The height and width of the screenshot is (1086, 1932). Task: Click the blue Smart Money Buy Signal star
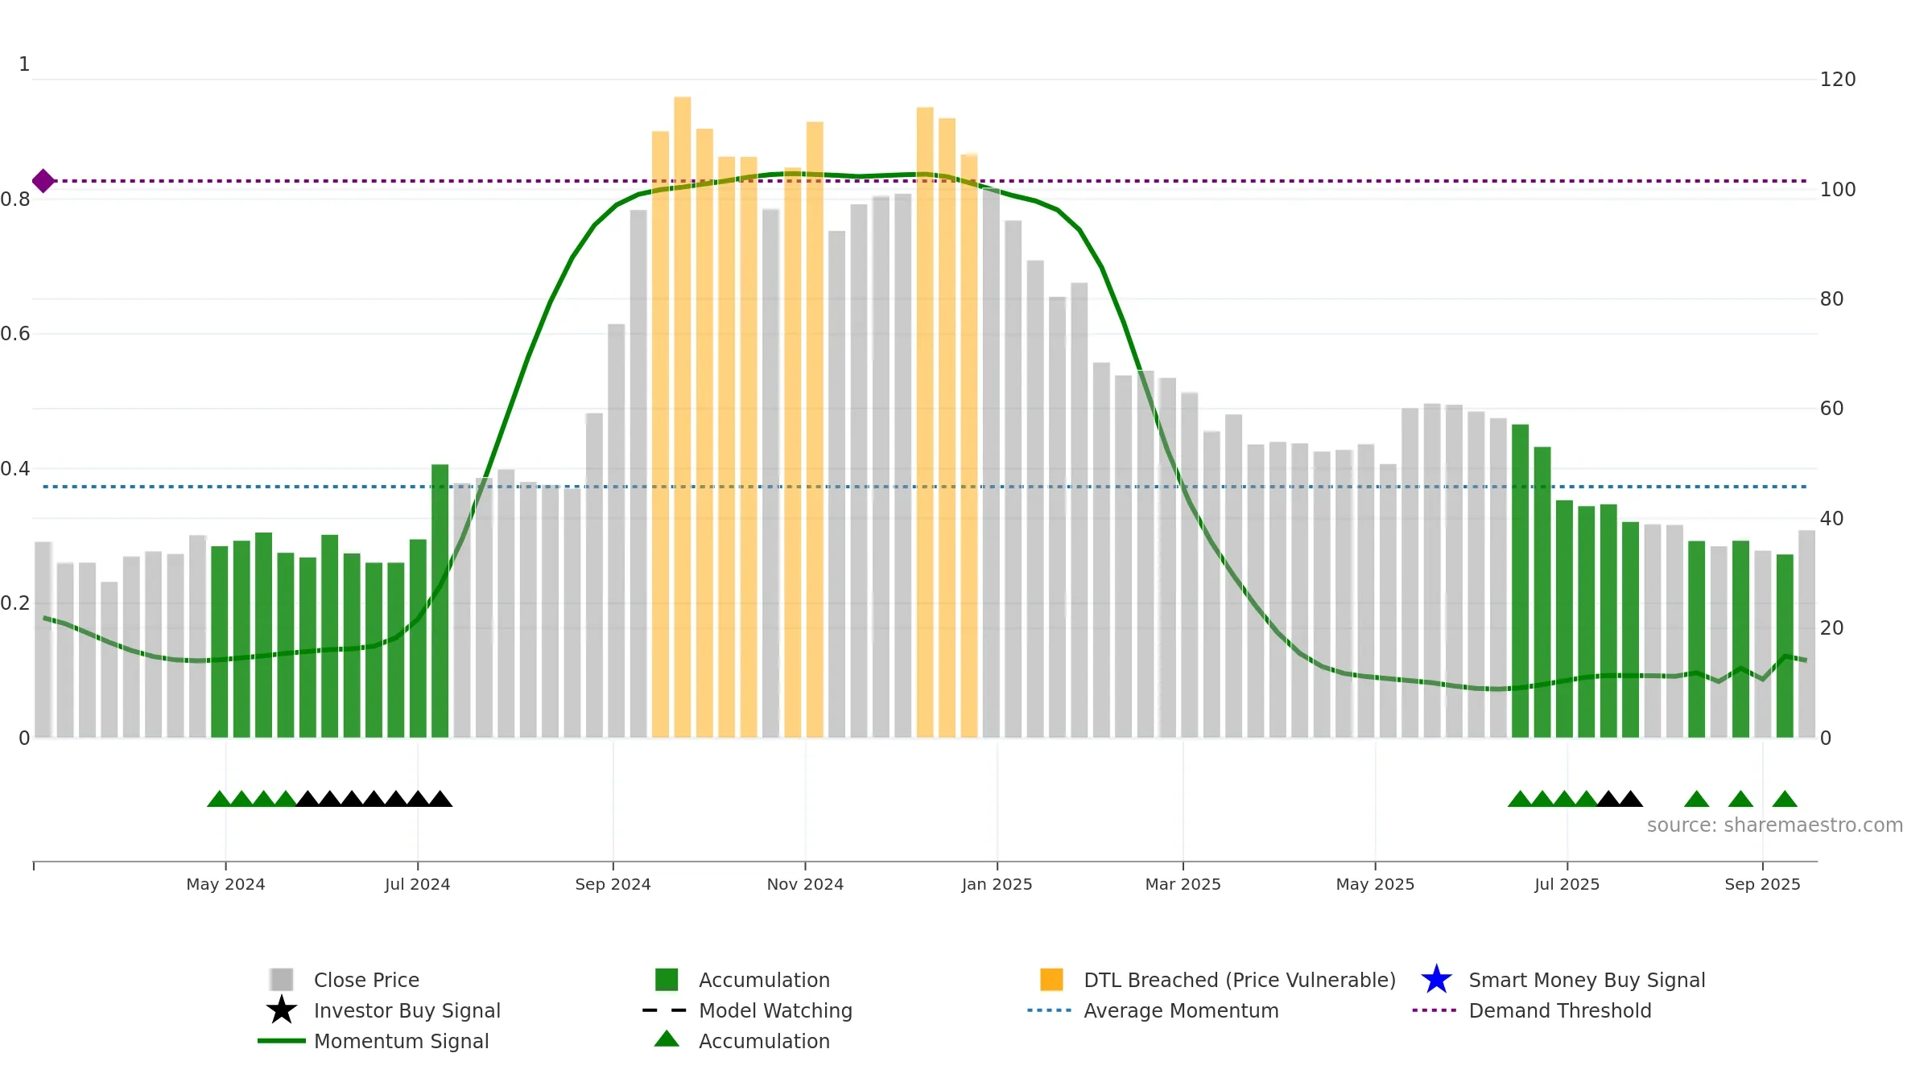click(x=1436, y=979)
